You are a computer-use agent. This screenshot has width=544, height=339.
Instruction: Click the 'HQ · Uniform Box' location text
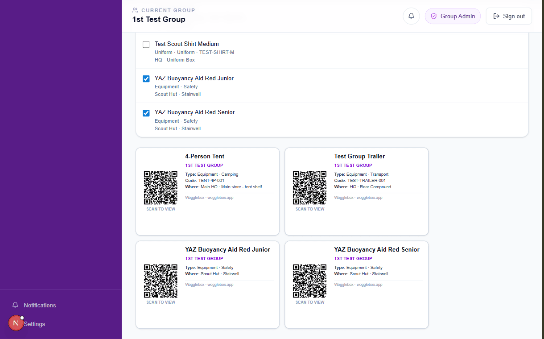pyautogui.click(x=175, y=60)
